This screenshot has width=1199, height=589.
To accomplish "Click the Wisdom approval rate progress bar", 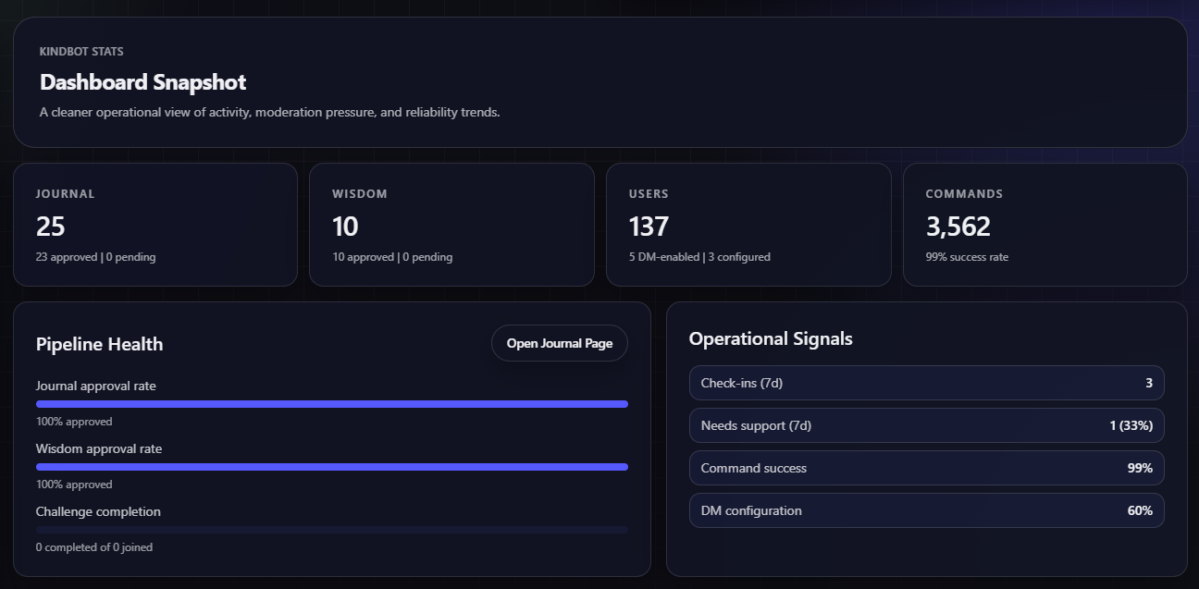I will click(332, 467).
